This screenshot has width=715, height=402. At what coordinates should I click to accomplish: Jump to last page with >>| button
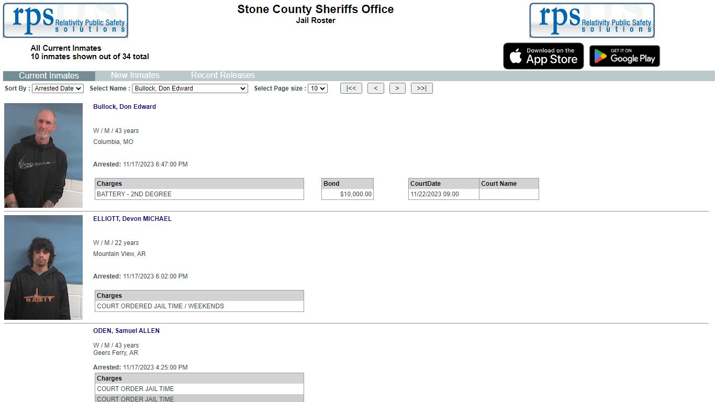pos(421,88)
